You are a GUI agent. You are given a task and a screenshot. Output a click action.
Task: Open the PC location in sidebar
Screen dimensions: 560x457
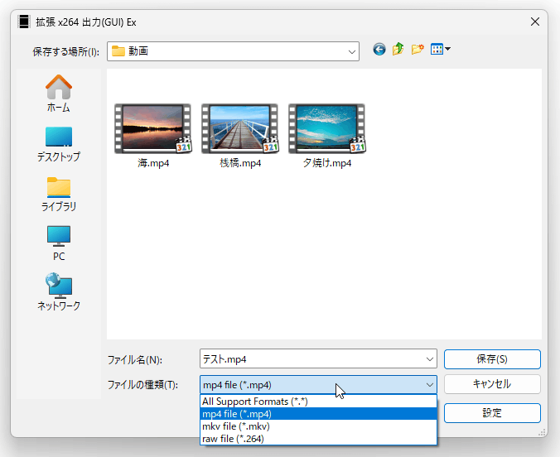(x=59, y=243)
